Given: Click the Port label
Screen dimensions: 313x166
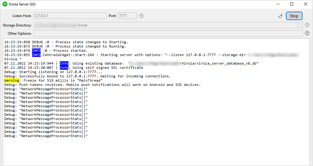Looking at the screenshot, I should pos(113,16).
